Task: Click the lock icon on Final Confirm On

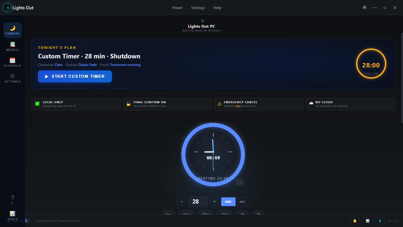Action: pos(128,104)
